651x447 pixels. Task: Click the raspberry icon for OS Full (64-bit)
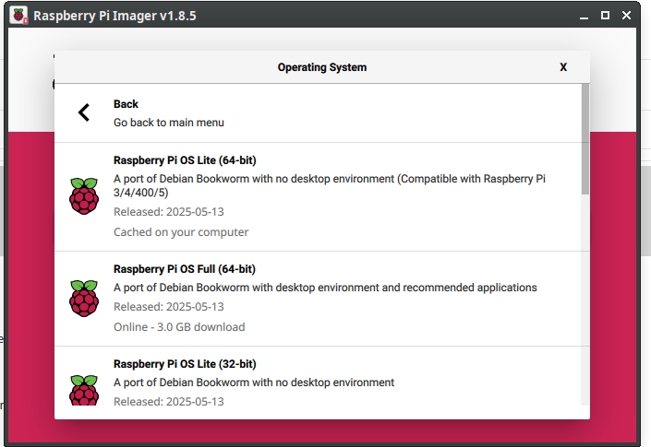point(84,299)
